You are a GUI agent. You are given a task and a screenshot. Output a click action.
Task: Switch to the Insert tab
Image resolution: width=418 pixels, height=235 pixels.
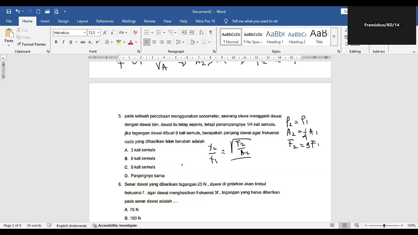pyautogui.click(x=45, y=21)
